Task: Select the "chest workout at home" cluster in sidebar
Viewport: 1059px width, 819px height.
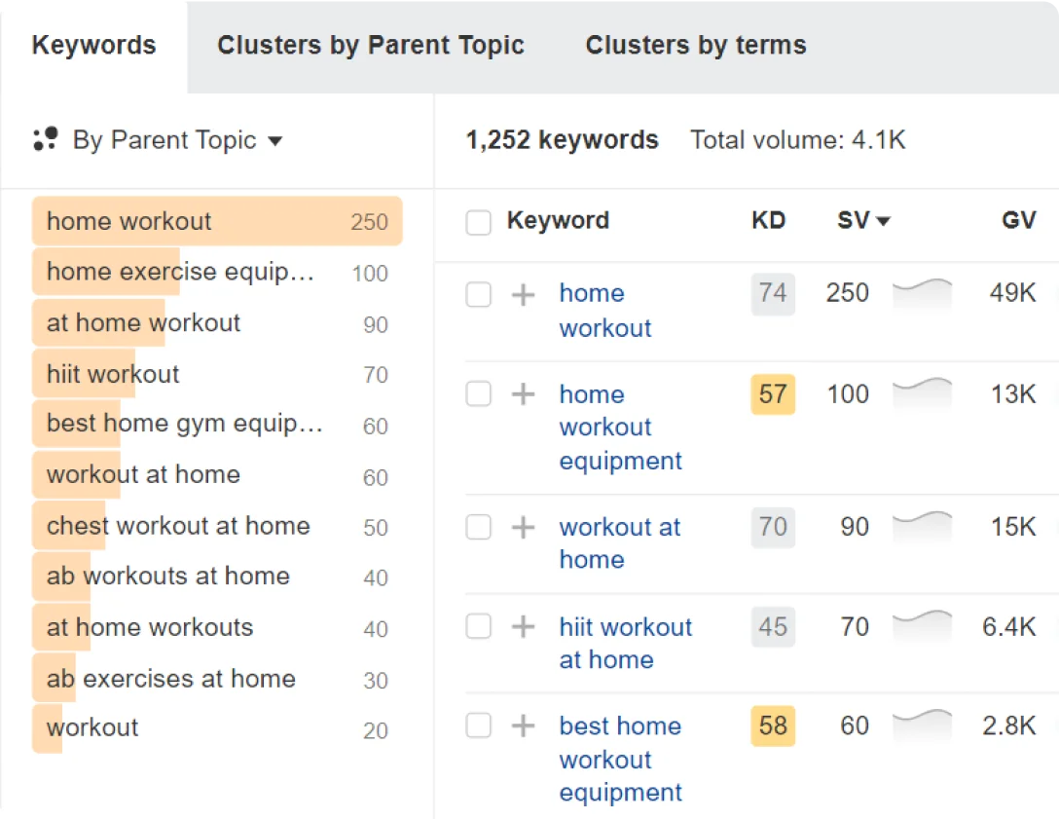Action: (173, 525)
